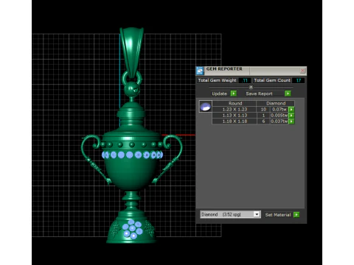Click the Round column header
Image resolution: width=354 pixels, height=265 pixels.
[x=235, y=103]
